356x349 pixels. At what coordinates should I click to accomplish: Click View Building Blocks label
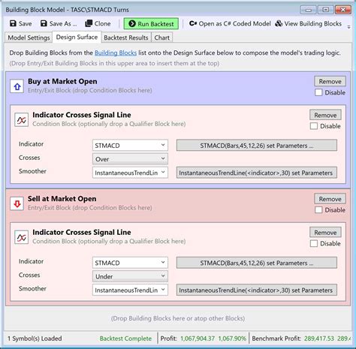313,23
